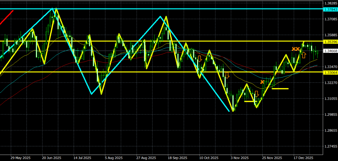
Task: Select short yellow support line right of 25 Nov
Action: (280, 88)
